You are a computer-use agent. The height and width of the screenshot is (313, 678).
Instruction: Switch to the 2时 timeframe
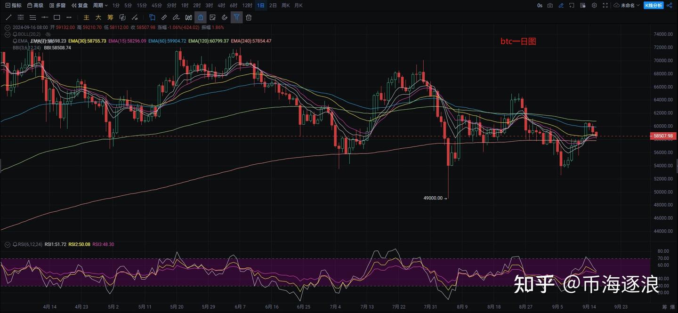pos(197,5)
